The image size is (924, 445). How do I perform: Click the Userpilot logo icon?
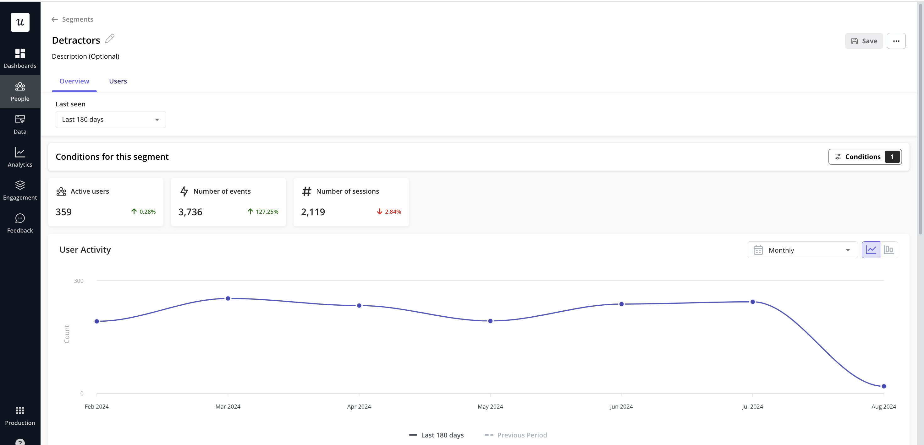point(20,22)
